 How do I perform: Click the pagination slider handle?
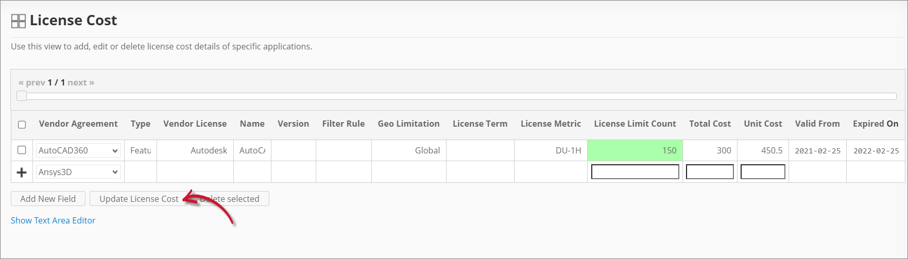coord(22,96)
